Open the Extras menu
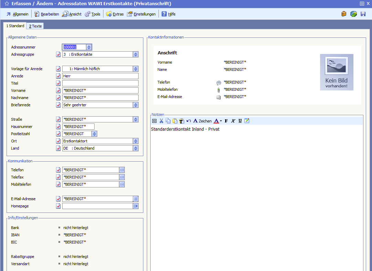The height and width of the screenshot is (271, 372). click(x=115, y=14)
